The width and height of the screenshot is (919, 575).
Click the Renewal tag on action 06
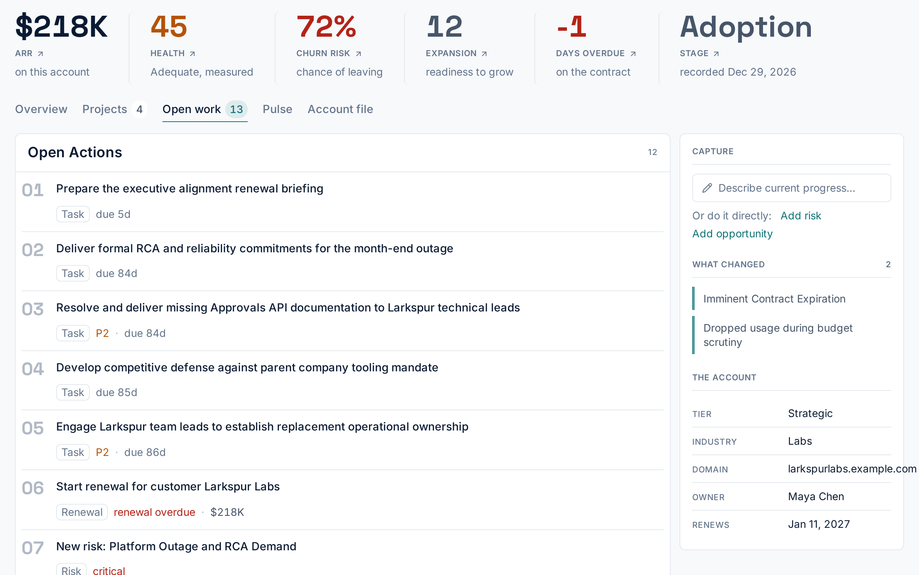coord(82,512)
